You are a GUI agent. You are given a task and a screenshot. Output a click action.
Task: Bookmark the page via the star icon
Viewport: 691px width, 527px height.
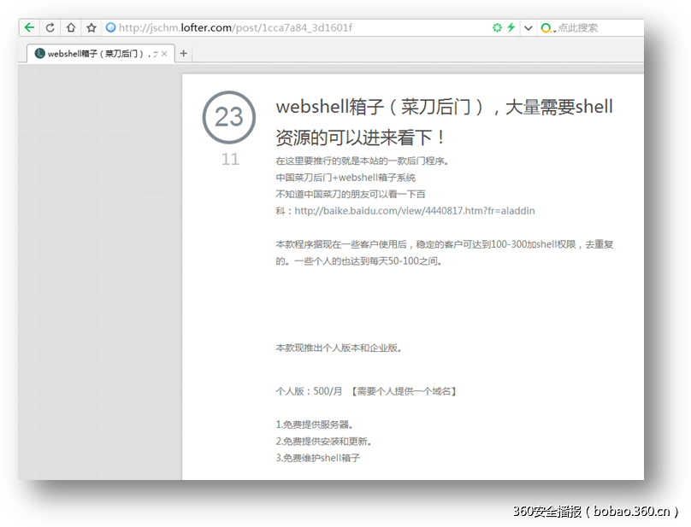point(92,26)
